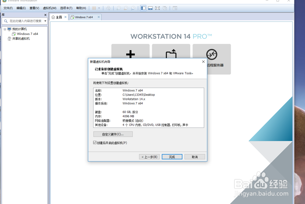Image resolution: width=305 pixels, height=204 pixels.
Task: Click the console view toolbar icon
Action: pyautogui.click(x=175, y=8)
